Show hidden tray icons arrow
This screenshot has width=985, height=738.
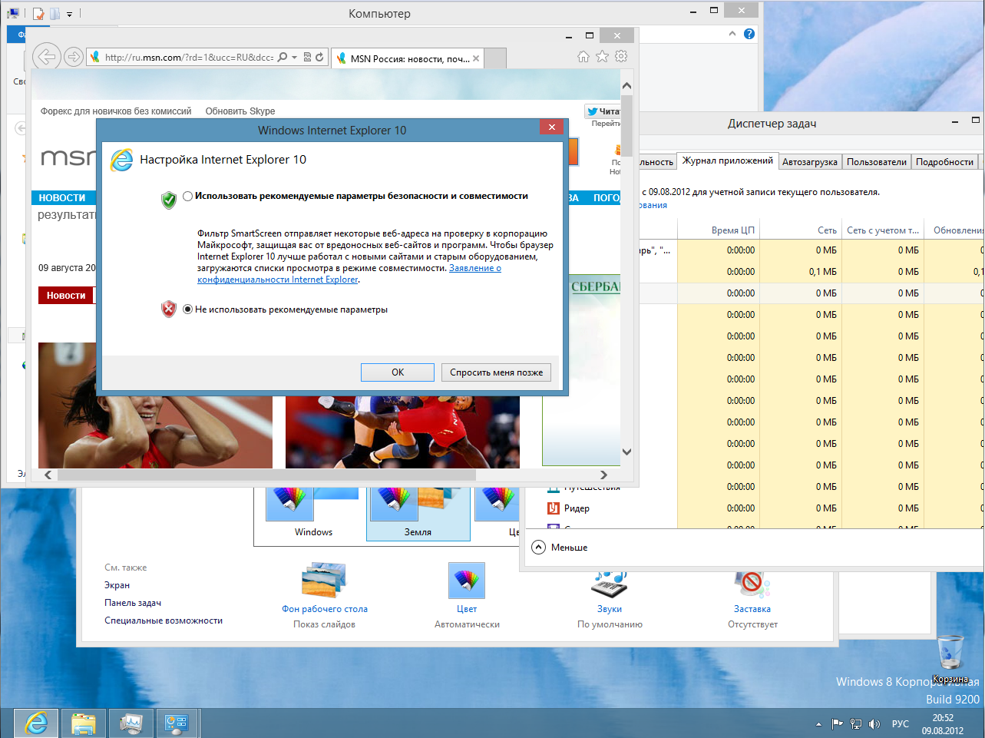click(818, 723)
